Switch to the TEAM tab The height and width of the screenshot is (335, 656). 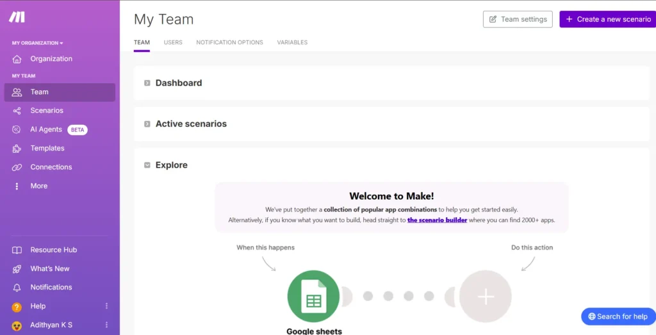(x=142, y=43)
